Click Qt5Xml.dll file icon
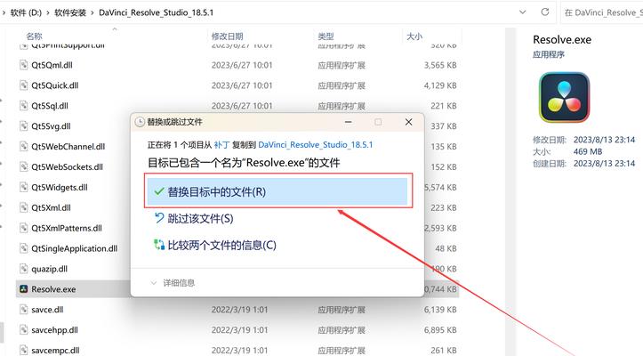643x356 pixels. tap(24, 207)
